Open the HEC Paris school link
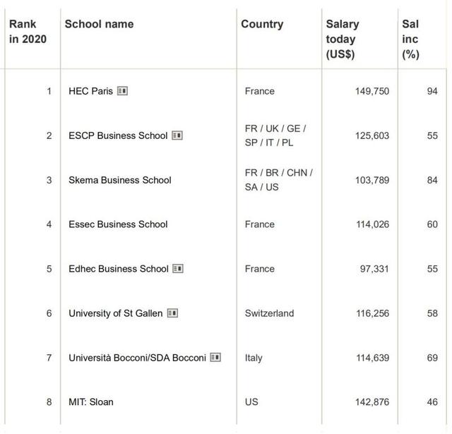 pos(90,91)
